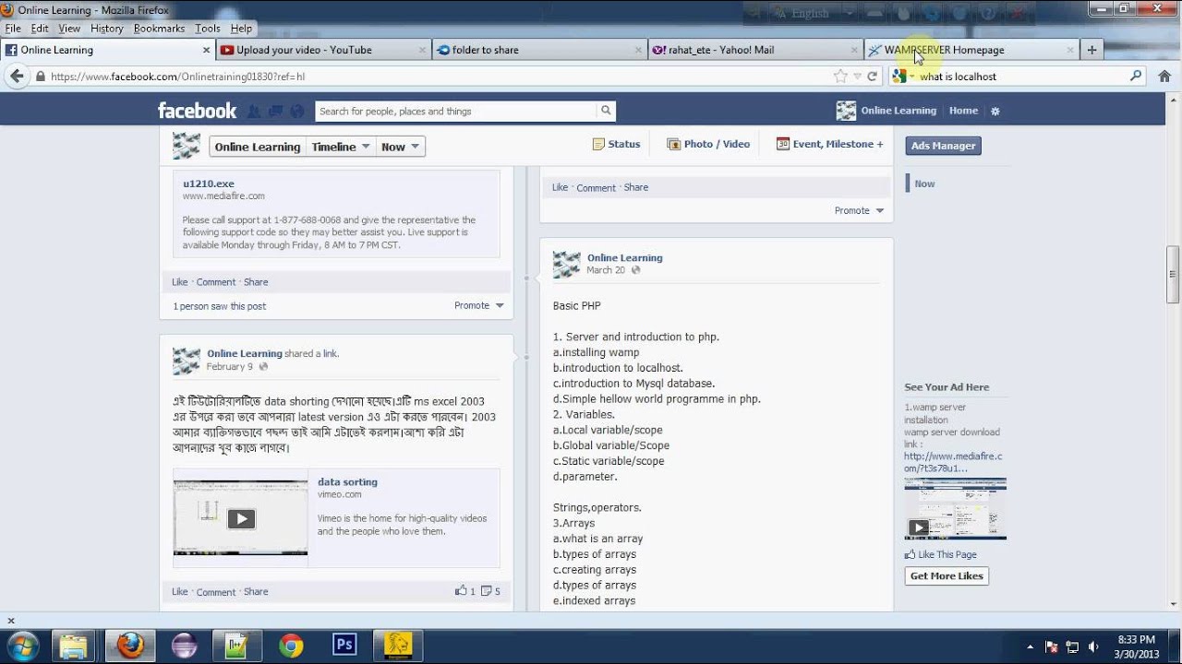This screenshot has height=664, width=1182.
Task: Open Photoshop from the taskbar
Action: click(344, 646)
